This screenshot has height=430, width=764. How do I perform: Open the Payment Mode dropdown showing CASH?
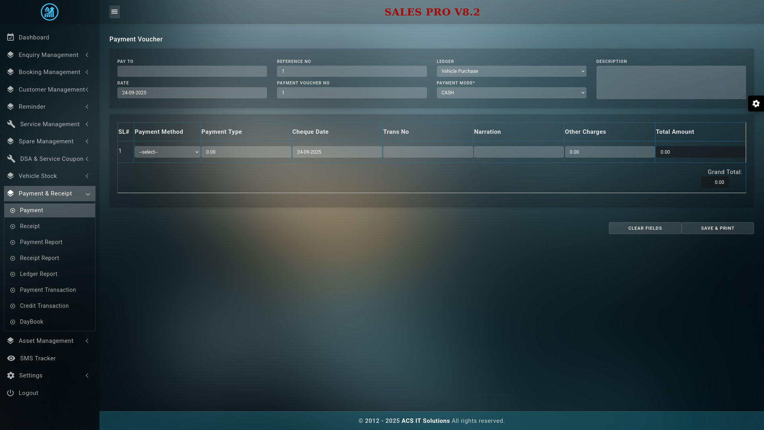[x=511, y=93]
